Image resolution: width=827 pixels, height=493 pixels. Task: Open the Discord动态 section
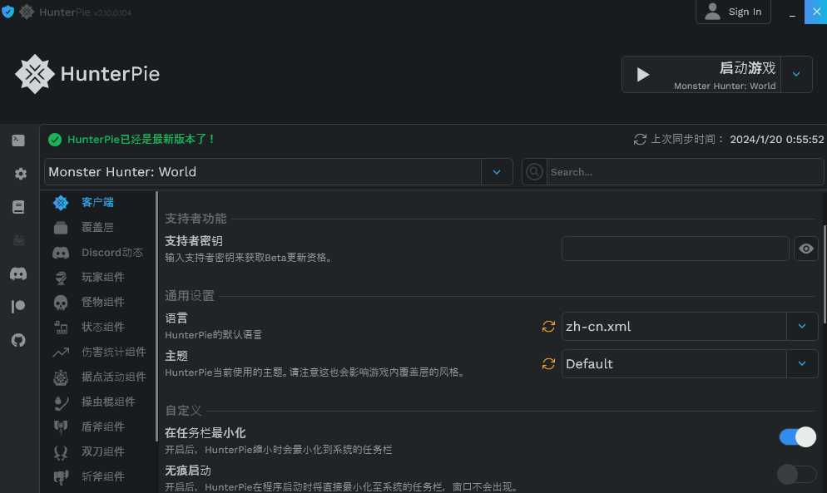tap(111, 252)
